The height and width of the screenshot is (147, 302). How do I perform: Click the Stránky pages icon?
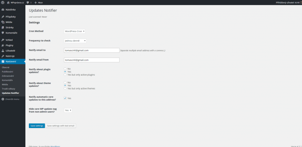(x=3, y=27)
